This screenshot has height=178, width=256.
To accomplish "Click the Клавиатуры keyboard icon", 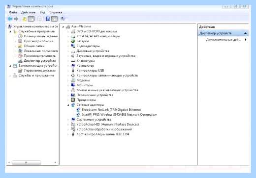I will [x=73, y=61].
